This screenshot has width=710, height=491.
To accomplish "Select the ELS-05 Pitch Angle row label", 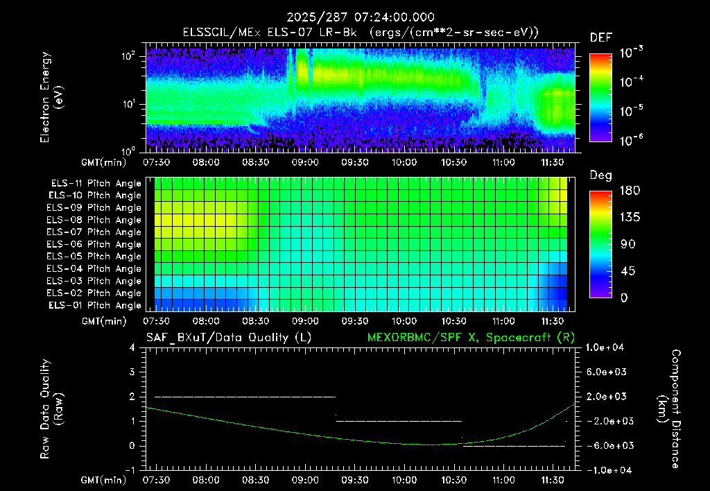I will click(94, 257).
